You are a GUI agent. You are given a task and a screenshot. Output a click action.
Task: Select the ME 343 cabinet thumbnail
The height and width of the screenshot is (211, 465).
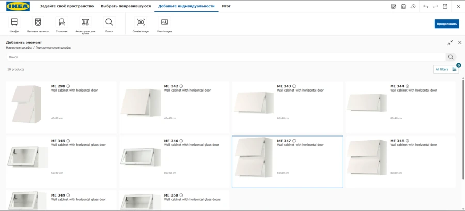254,102
